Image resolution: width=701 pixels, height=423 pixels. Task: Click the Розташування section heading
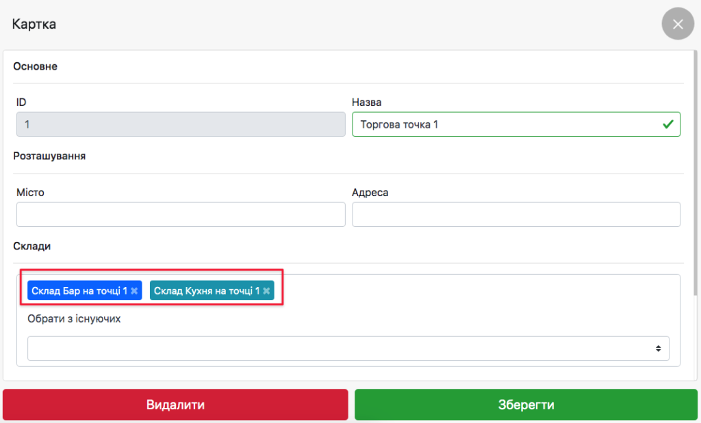click(x=49, y=156)
